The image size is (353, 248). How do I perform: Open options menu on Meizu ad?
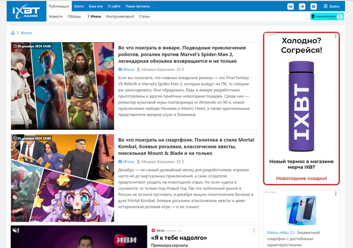(x=336, y=193)
